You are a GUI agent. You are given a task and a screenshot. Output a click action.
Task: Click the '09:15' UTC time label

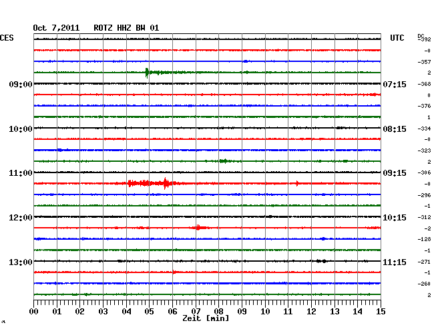point(395,173)
